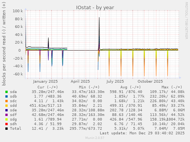Click the '100 k' y-axis label
The image size is (190, 142).
point(18,11)
